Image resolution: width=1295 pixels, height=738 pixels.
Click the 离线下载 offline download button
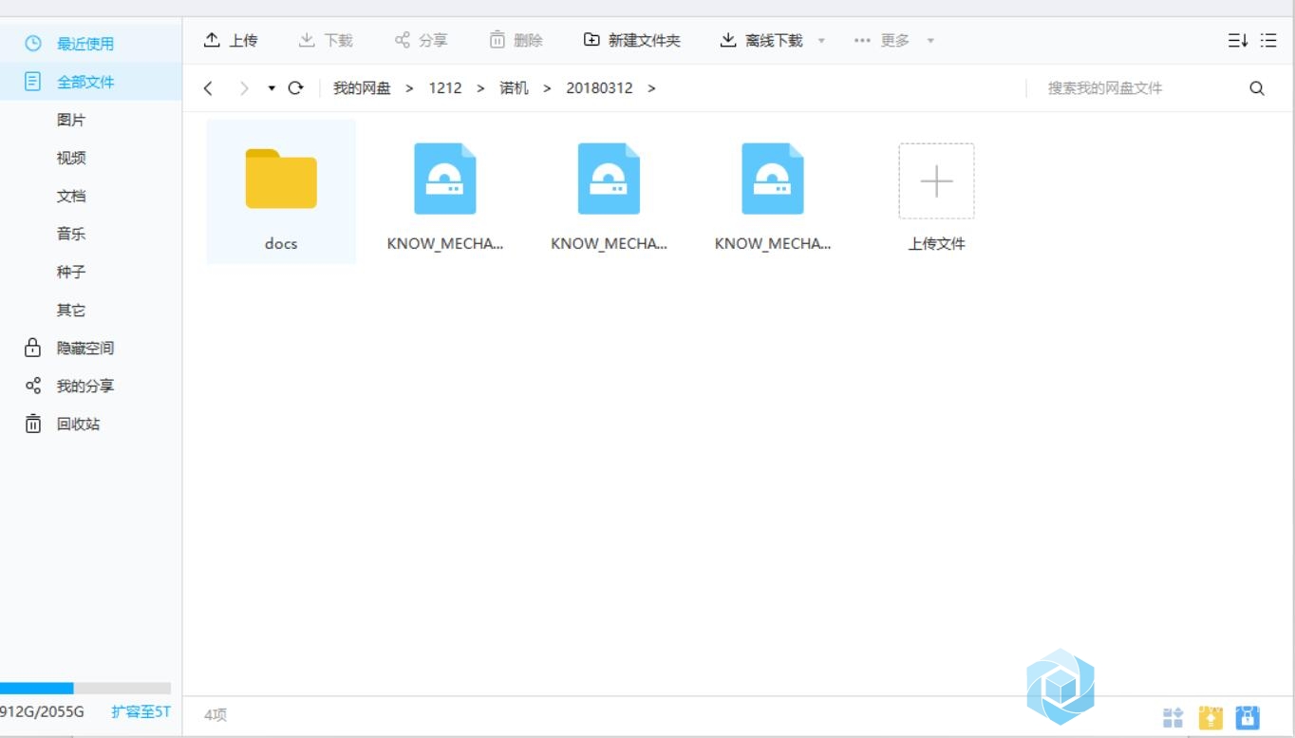(761, 40)
